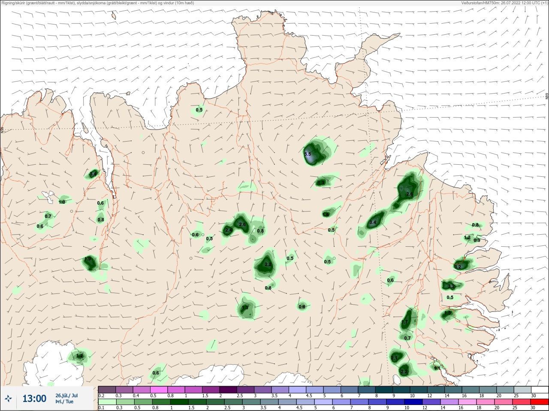This screenshot has height=411, width=549.
Task: Click the darkest purple swatch in upper legend row
Action: coord(228,390)
